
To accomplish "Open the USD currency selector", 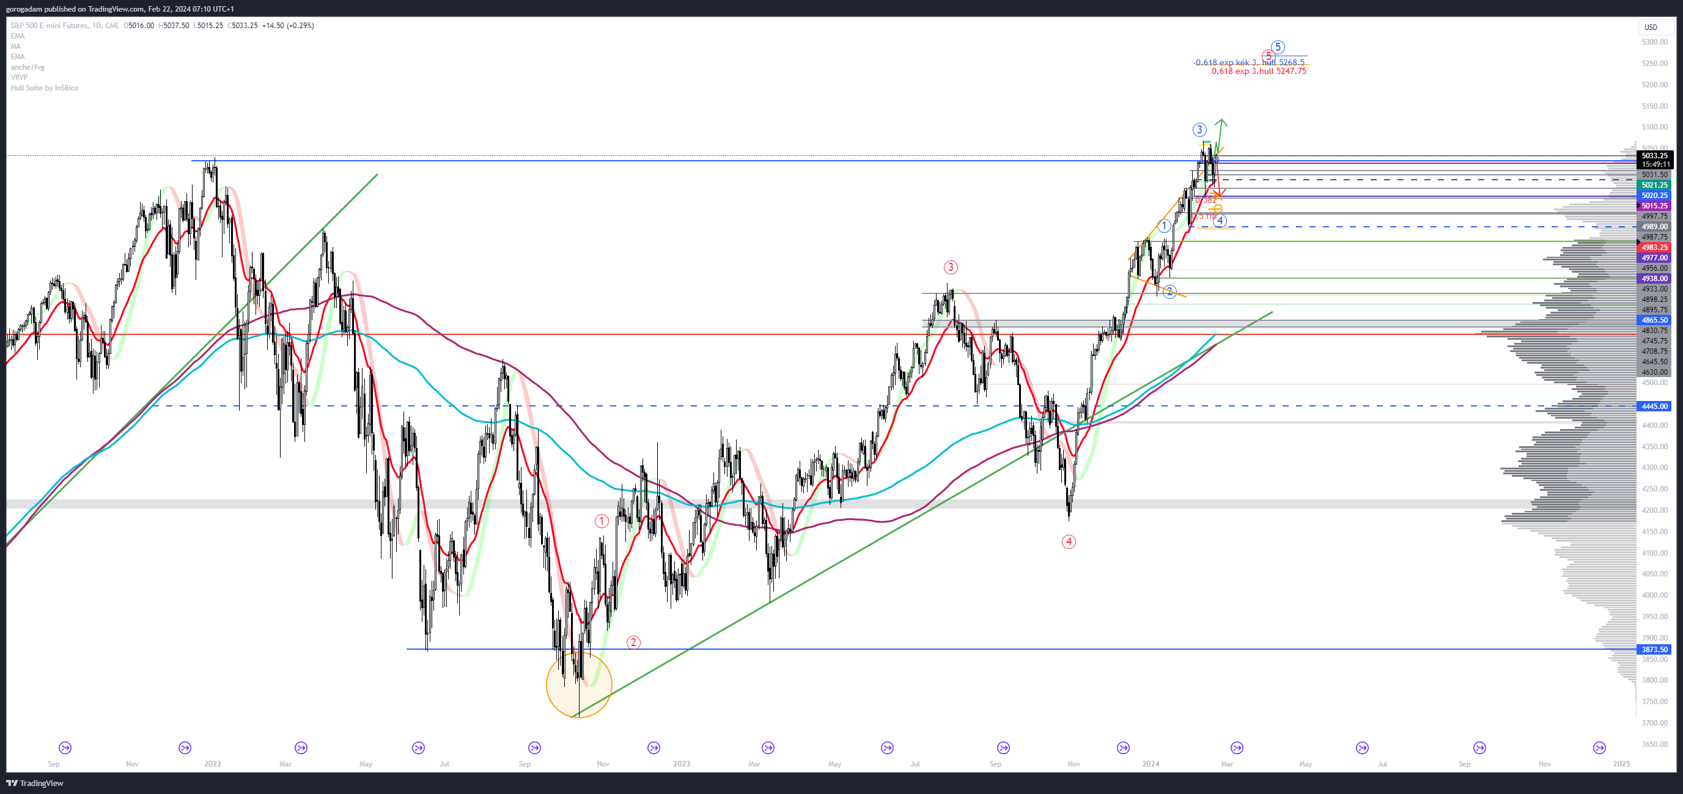I will point(1651,28).
